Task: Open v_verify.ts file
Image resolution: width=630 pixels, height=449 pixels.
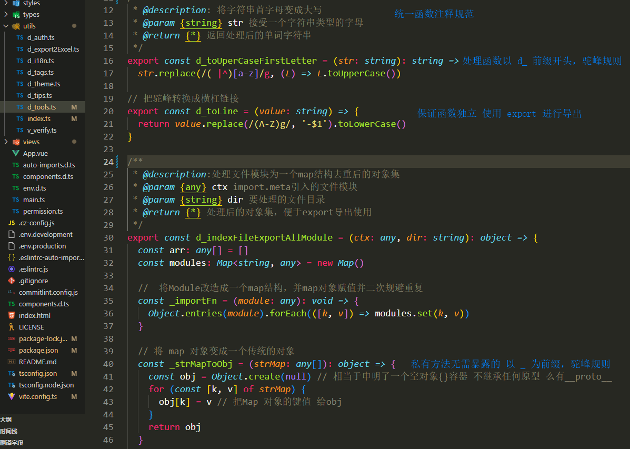Action: pyautogui.click(x=42, y=131)
